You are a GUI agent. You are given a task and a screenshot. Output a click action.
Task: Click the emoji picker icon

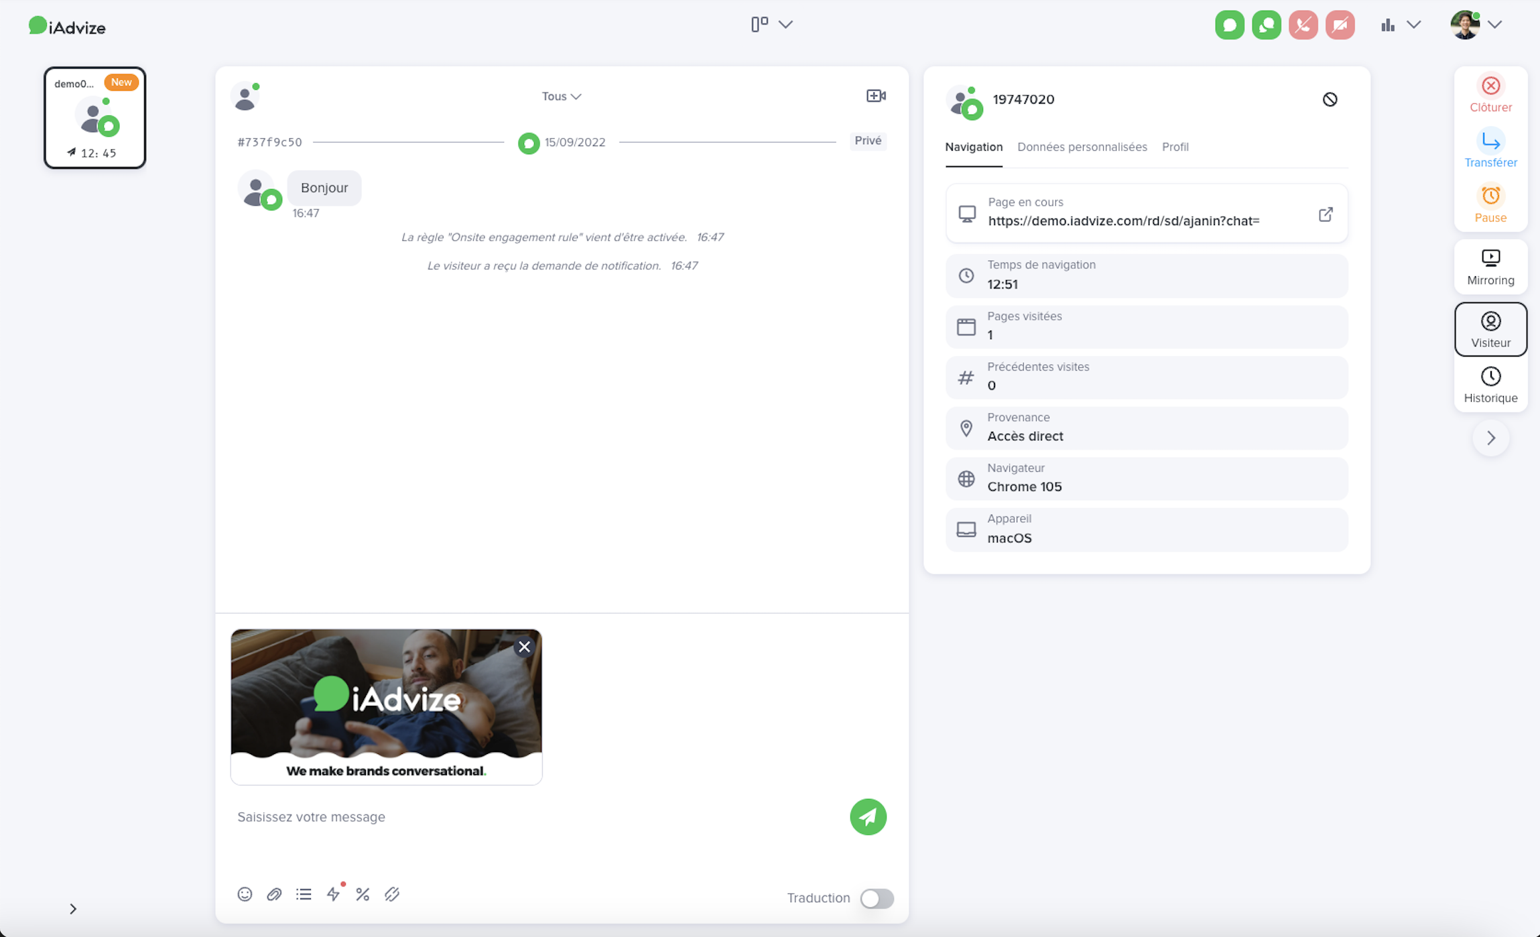point(245,894)
